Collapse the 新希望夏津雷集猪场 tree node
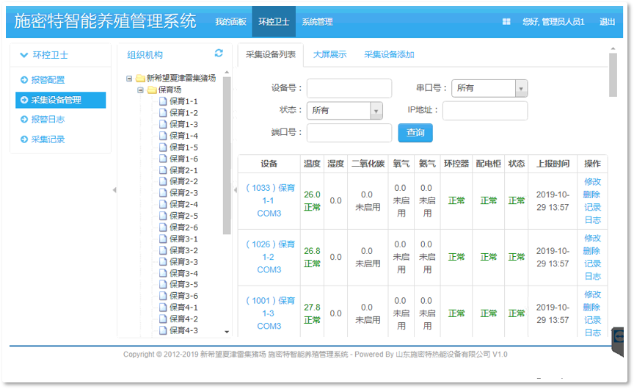The height and width of the screenshot is (389, 634). (130, 78)
